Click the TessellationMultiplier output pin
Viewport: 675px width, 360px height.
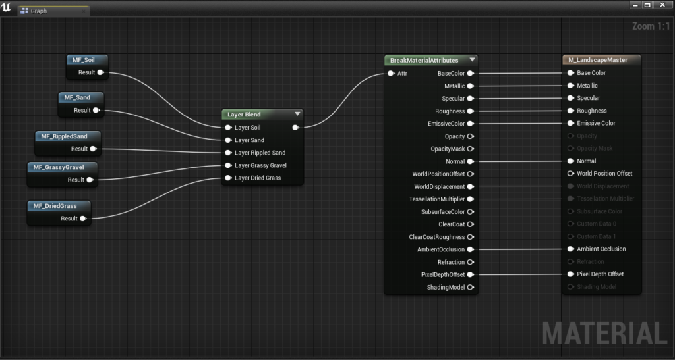(471, 199)
